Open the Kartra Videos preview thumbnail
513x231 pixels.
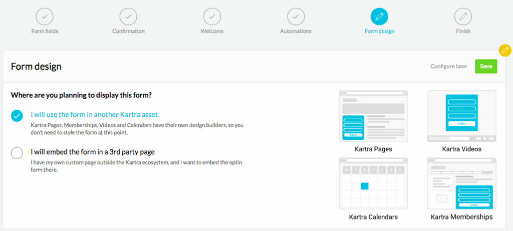click(461, 116)
